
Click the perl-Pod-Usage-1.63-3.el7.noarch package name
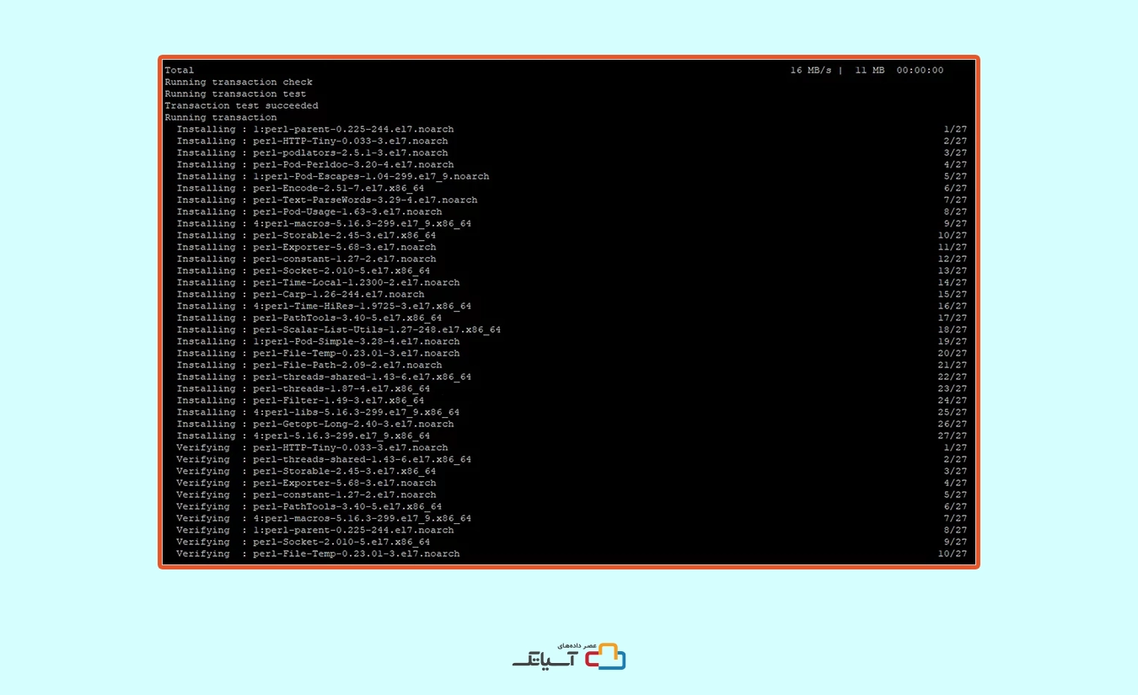[x=347, y=212]
